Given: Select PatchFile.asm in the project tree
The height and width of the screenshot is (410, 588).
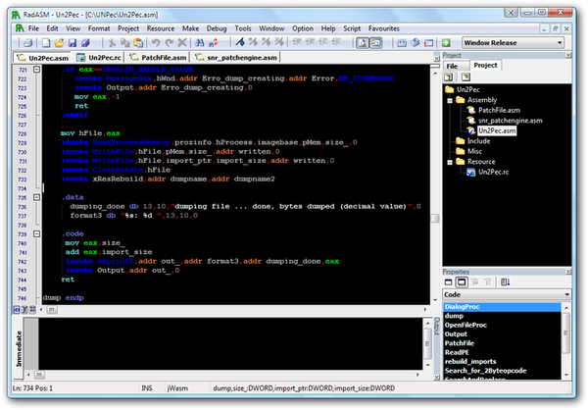Looking at the screenshot, I should coord(499,110).
